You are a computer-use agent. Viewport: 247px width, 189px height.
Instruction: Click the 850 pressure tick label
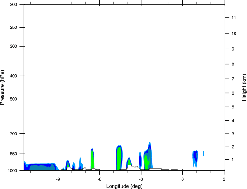click(x=13, y=154)
